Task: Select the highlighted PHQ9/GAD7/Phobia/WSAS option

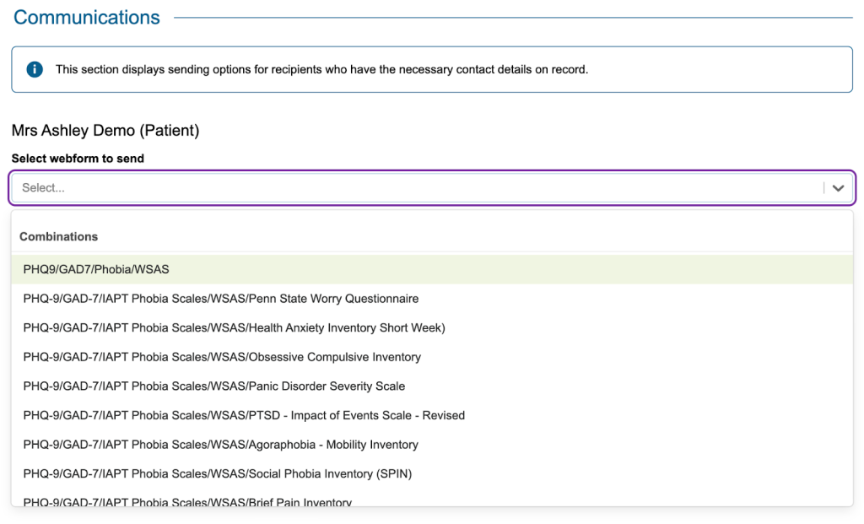Action: click(x=96, y=269)
